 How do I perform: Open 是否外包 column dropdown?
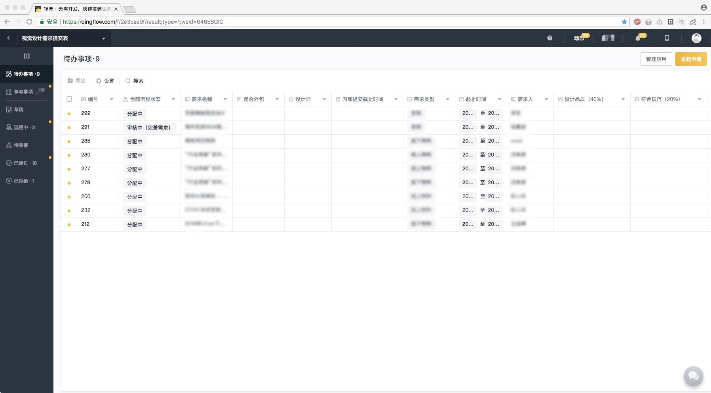[x=277, y=99]
